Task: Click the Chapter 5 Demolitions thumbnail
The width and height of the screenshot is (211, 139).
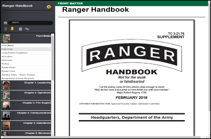Action: click(6, 126)
